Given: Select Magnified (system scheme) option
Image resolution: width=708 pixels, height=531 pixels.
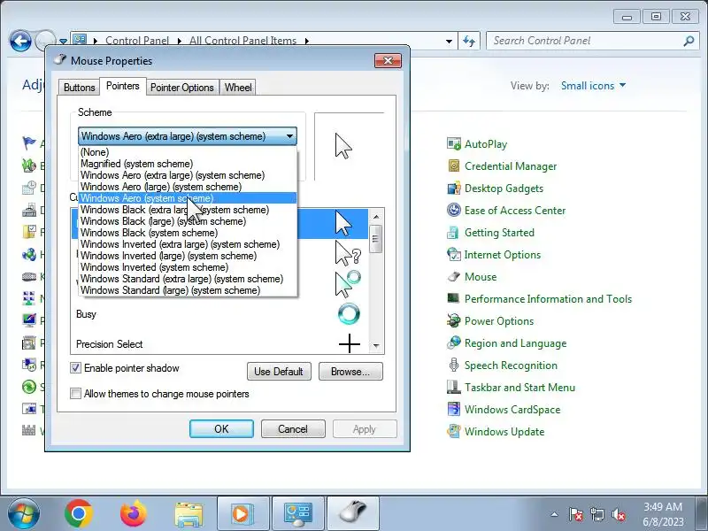Looking at the screenshot, I should [188, 164].
